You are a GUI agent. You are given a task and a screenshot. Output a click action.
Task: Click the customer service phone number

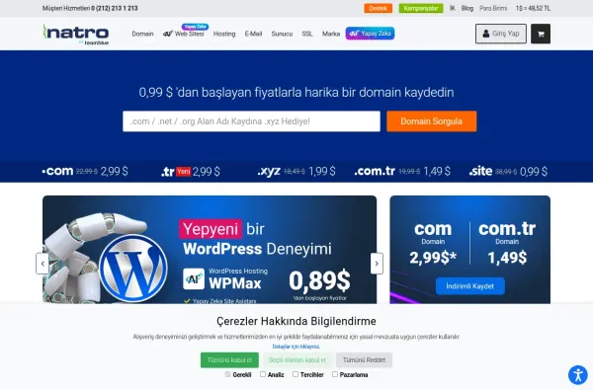pyautogui.click(x=115, y=8)
